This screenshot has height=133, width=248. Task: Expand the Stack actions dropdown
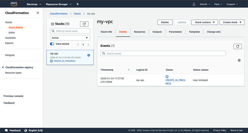point(204,22)
